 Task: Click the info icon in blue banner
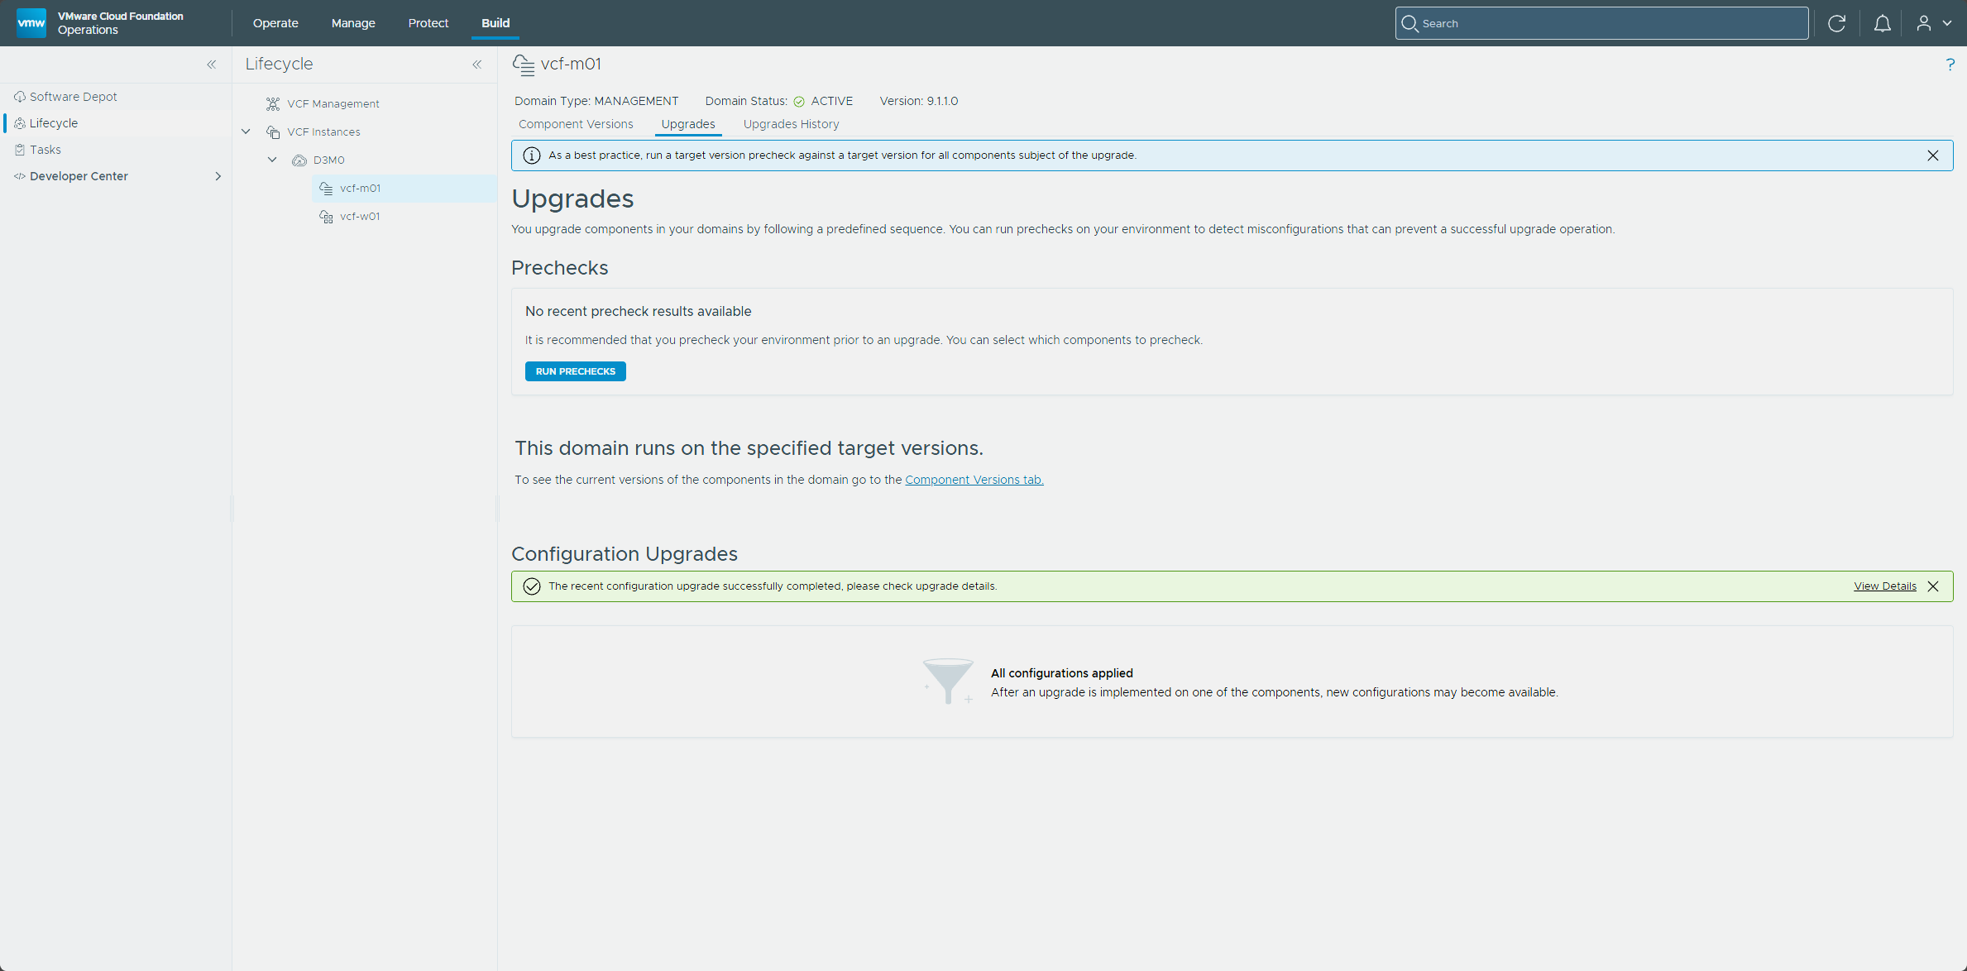532,155
